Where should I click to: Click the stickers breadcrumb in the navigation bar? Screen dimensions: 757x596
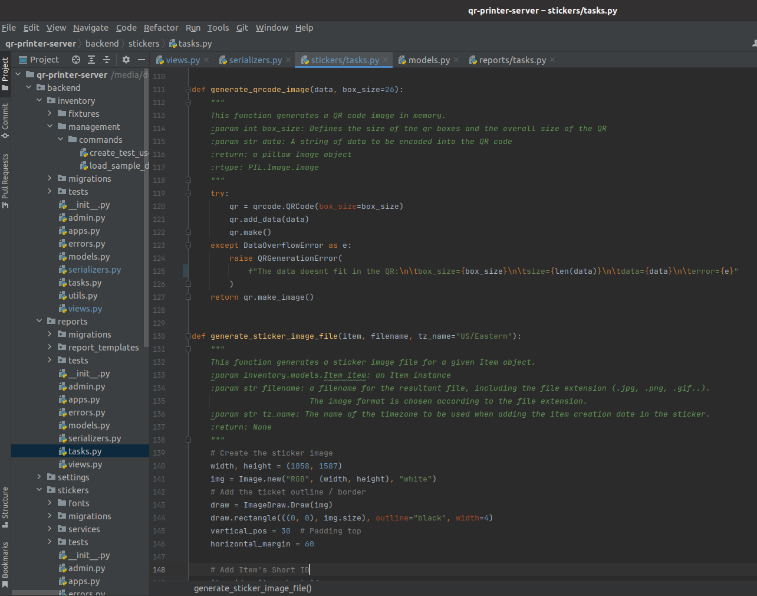144,44
